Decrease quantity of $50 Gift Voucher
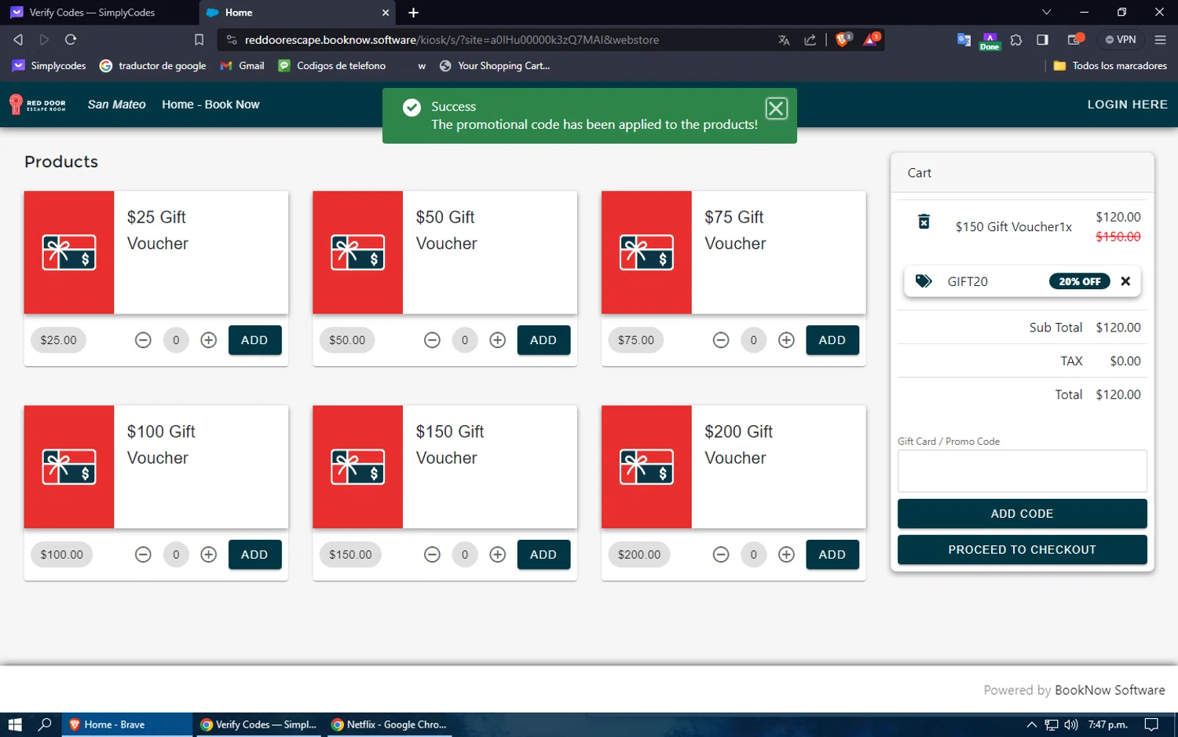Viewport: 1178px width, 737px height. coord(432,340)
